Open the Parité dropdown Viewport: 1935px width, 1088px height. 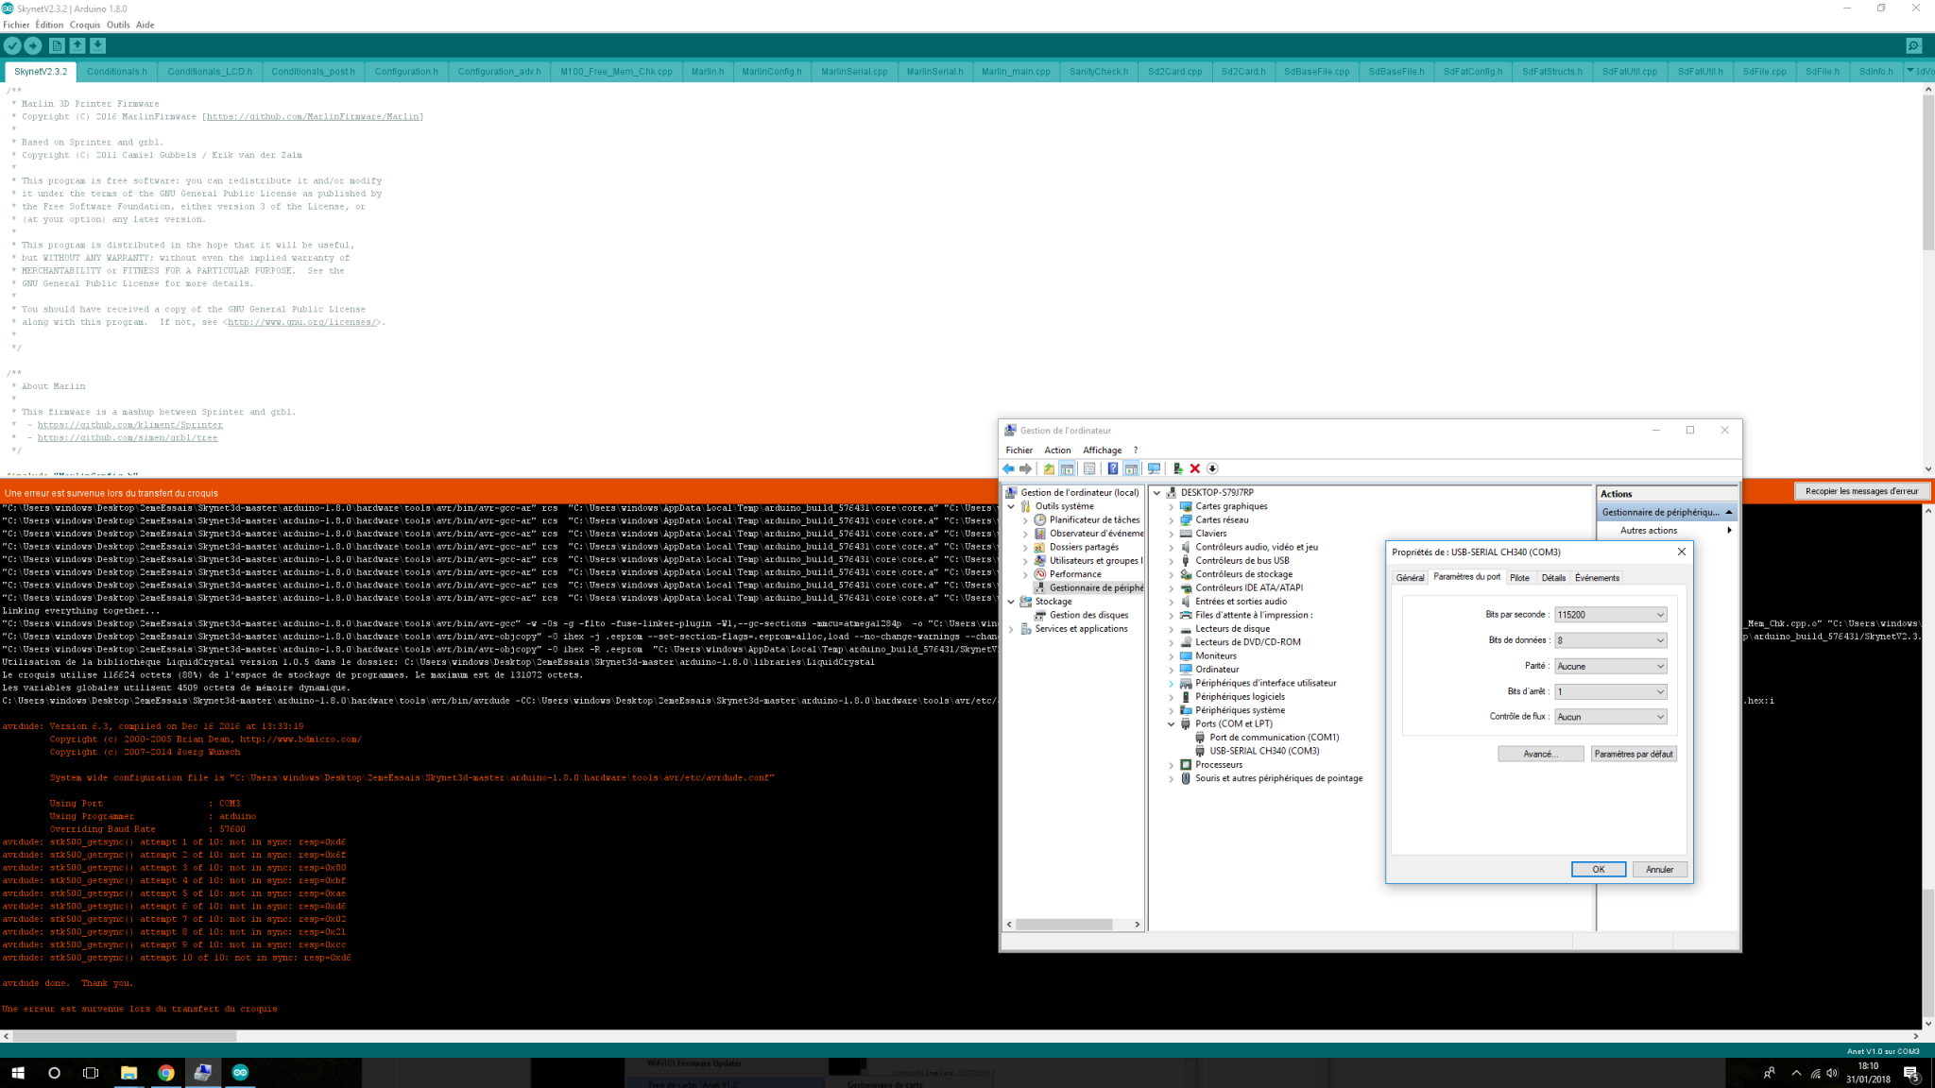pyautogui.click(x=1610, y=666)
